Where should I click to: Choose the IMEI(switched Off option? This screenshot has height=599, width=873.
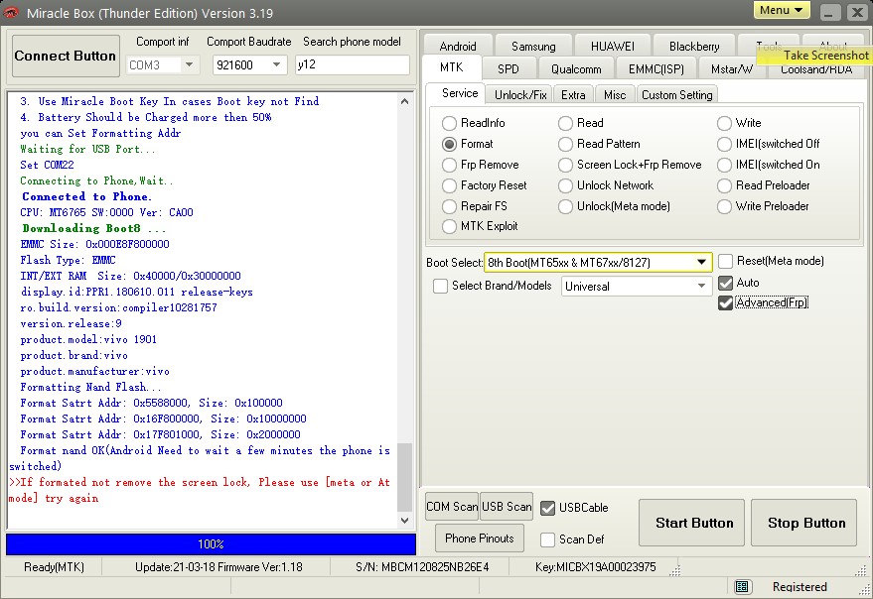tap(724, 144)
